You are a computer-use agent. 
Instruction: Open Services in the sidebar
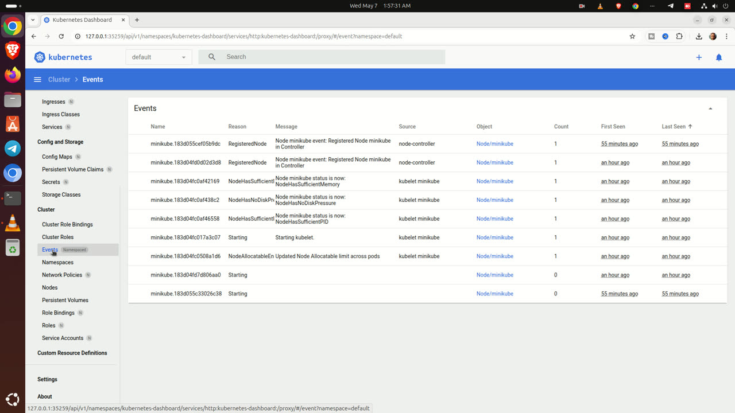pos(52,127)
